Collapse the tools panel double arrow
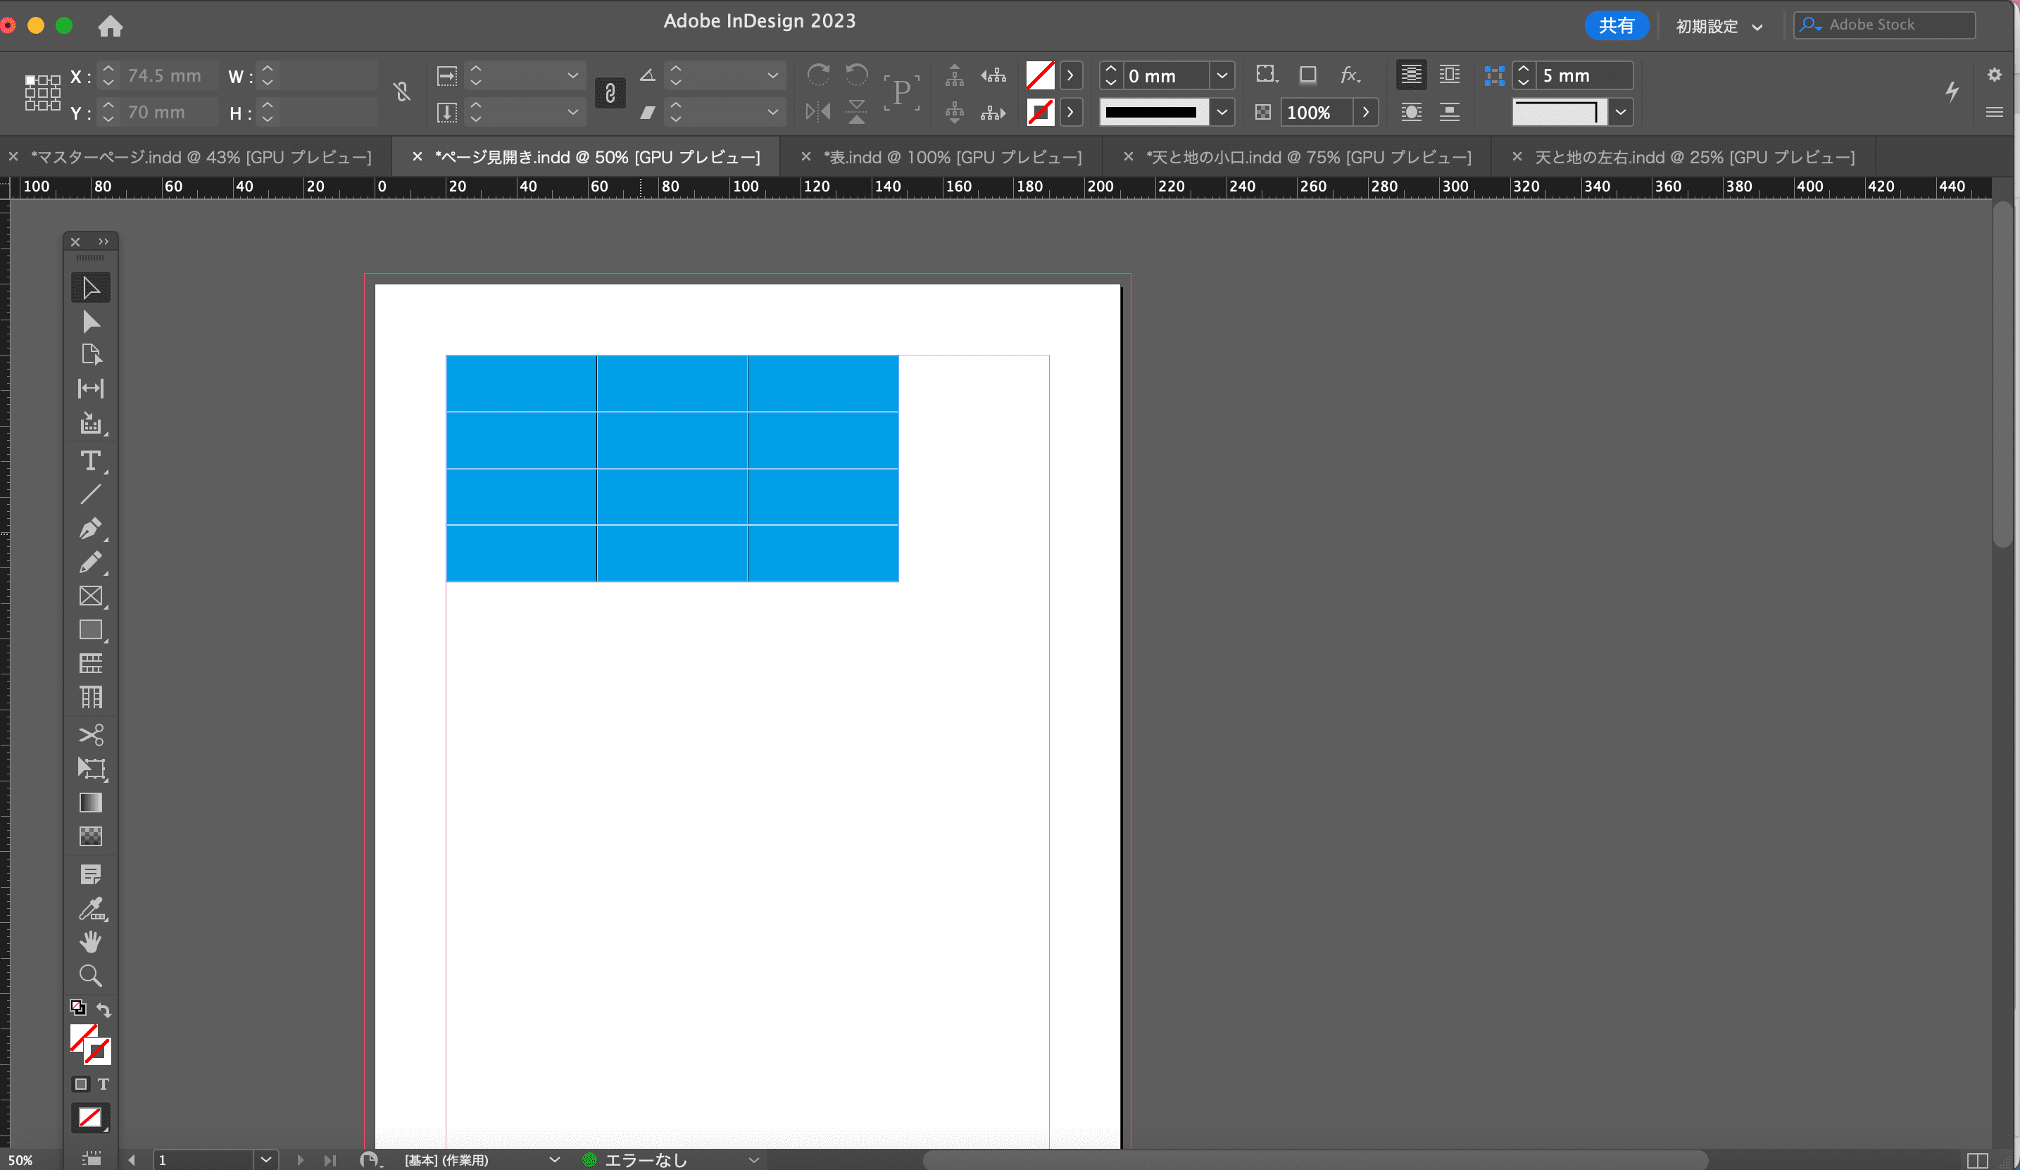Image resolution: width=2020 pixels, height=1170 pixels. [x=103, y=241]
